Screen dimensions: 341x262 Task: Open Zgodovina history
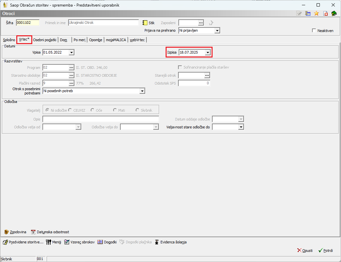tap(15, 232)
